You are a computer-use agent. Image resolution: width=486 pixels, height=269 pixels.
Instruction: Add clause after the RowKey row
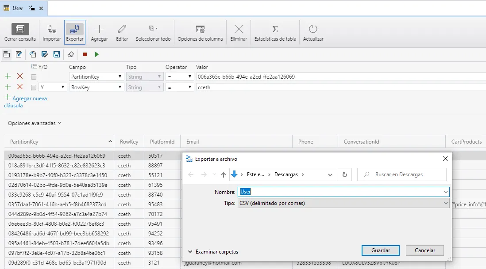[x=8, y=87]
